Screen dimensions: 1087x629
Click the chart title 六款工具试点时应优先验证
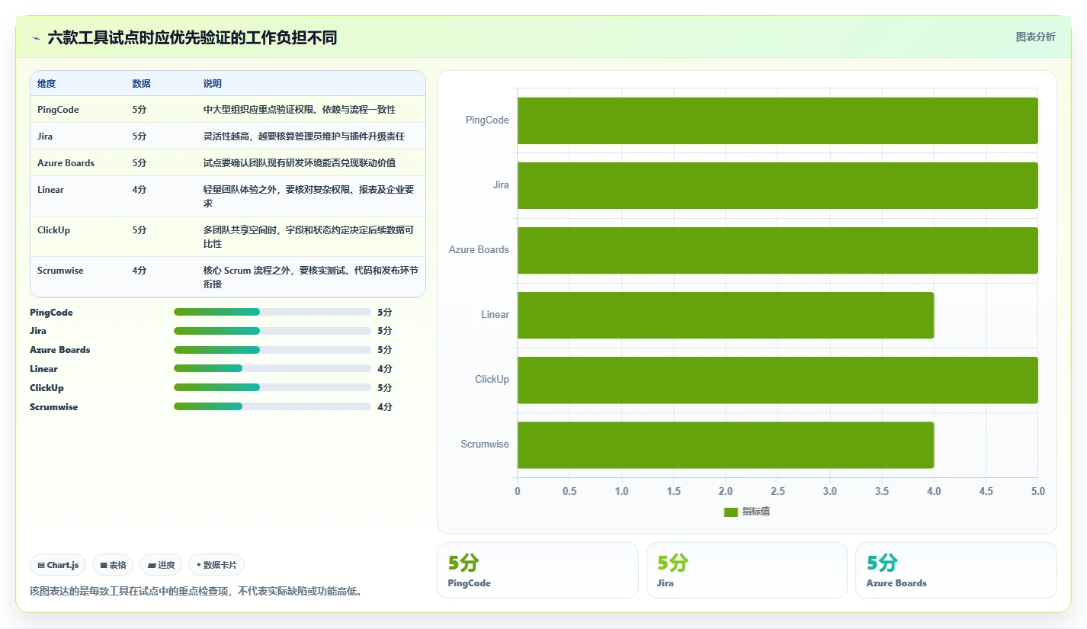click(x=192, y=37)
